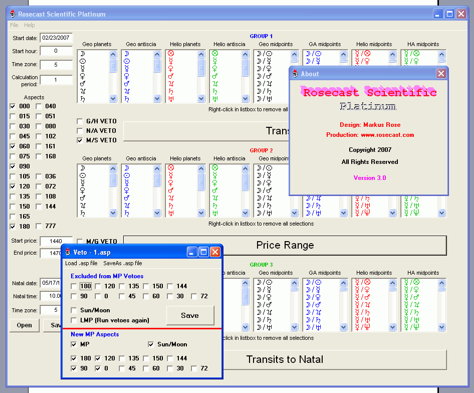The height and width of the screenshot is (393, 474).
Task: Uncheck the M/S VETO option
Action: pos(80,140)
